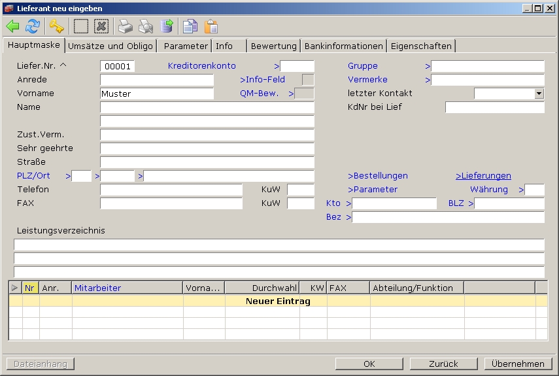Click the empty dotted selection box icon
This screenshot has width=559, height=376.
(x=81, y=26)
